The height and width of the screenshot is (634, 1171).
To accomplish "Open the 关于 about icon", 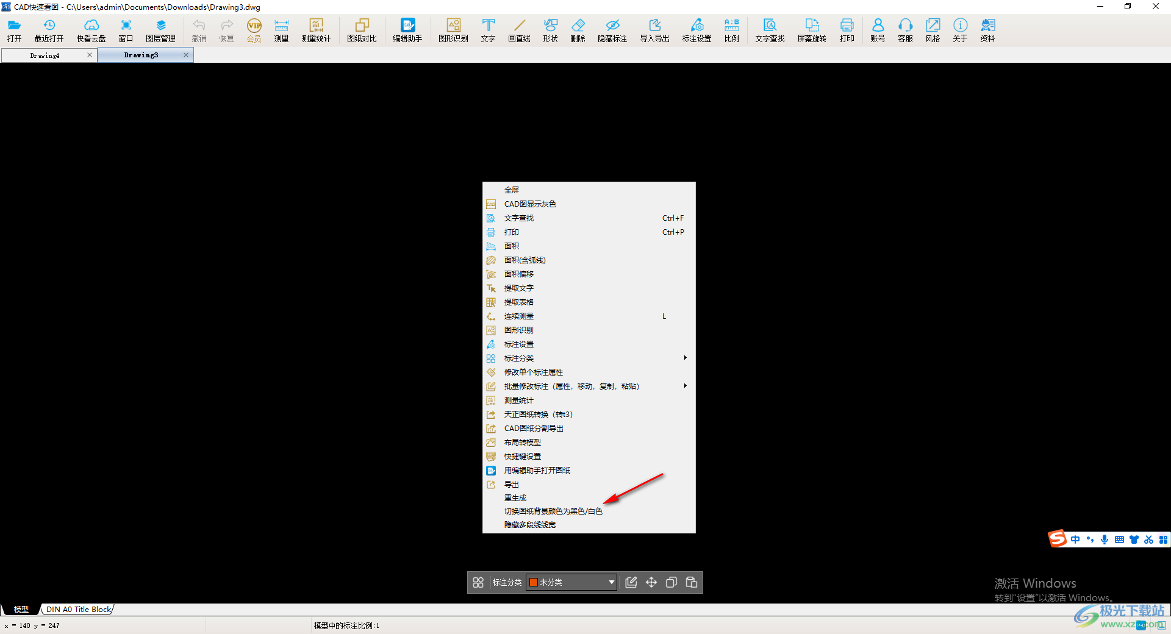I will point(960,30).
